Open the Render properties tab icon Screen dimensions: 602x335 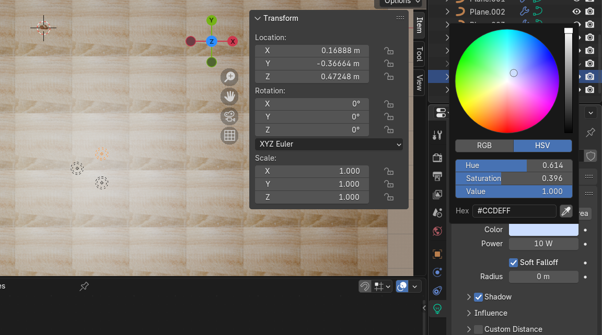click(x=438, y=157)
